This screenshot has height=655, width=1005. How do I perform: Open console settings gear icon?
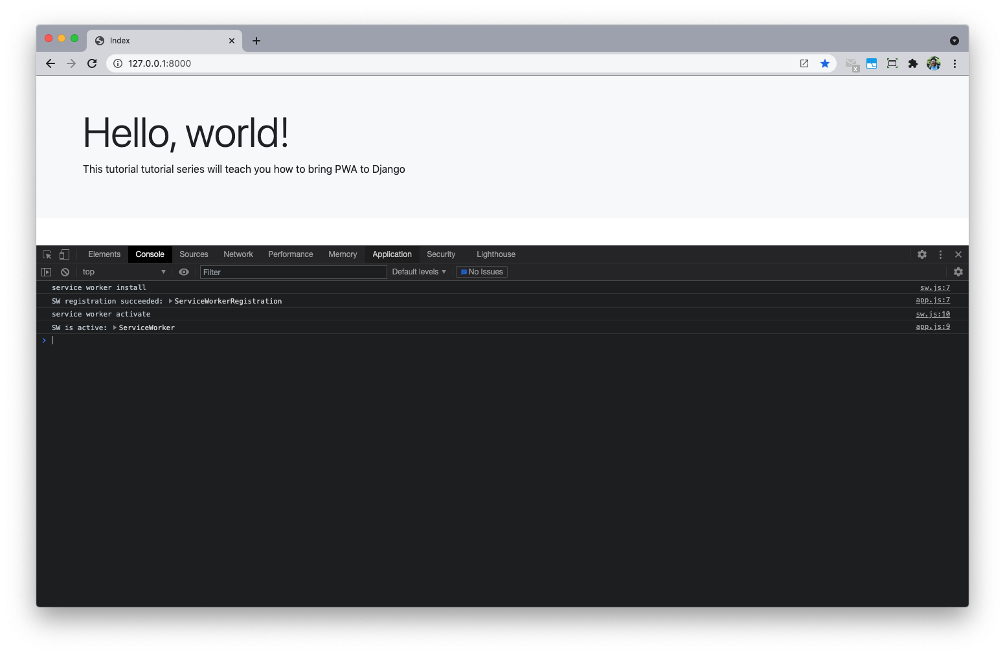pyautogui.click(x=958, y=272)
